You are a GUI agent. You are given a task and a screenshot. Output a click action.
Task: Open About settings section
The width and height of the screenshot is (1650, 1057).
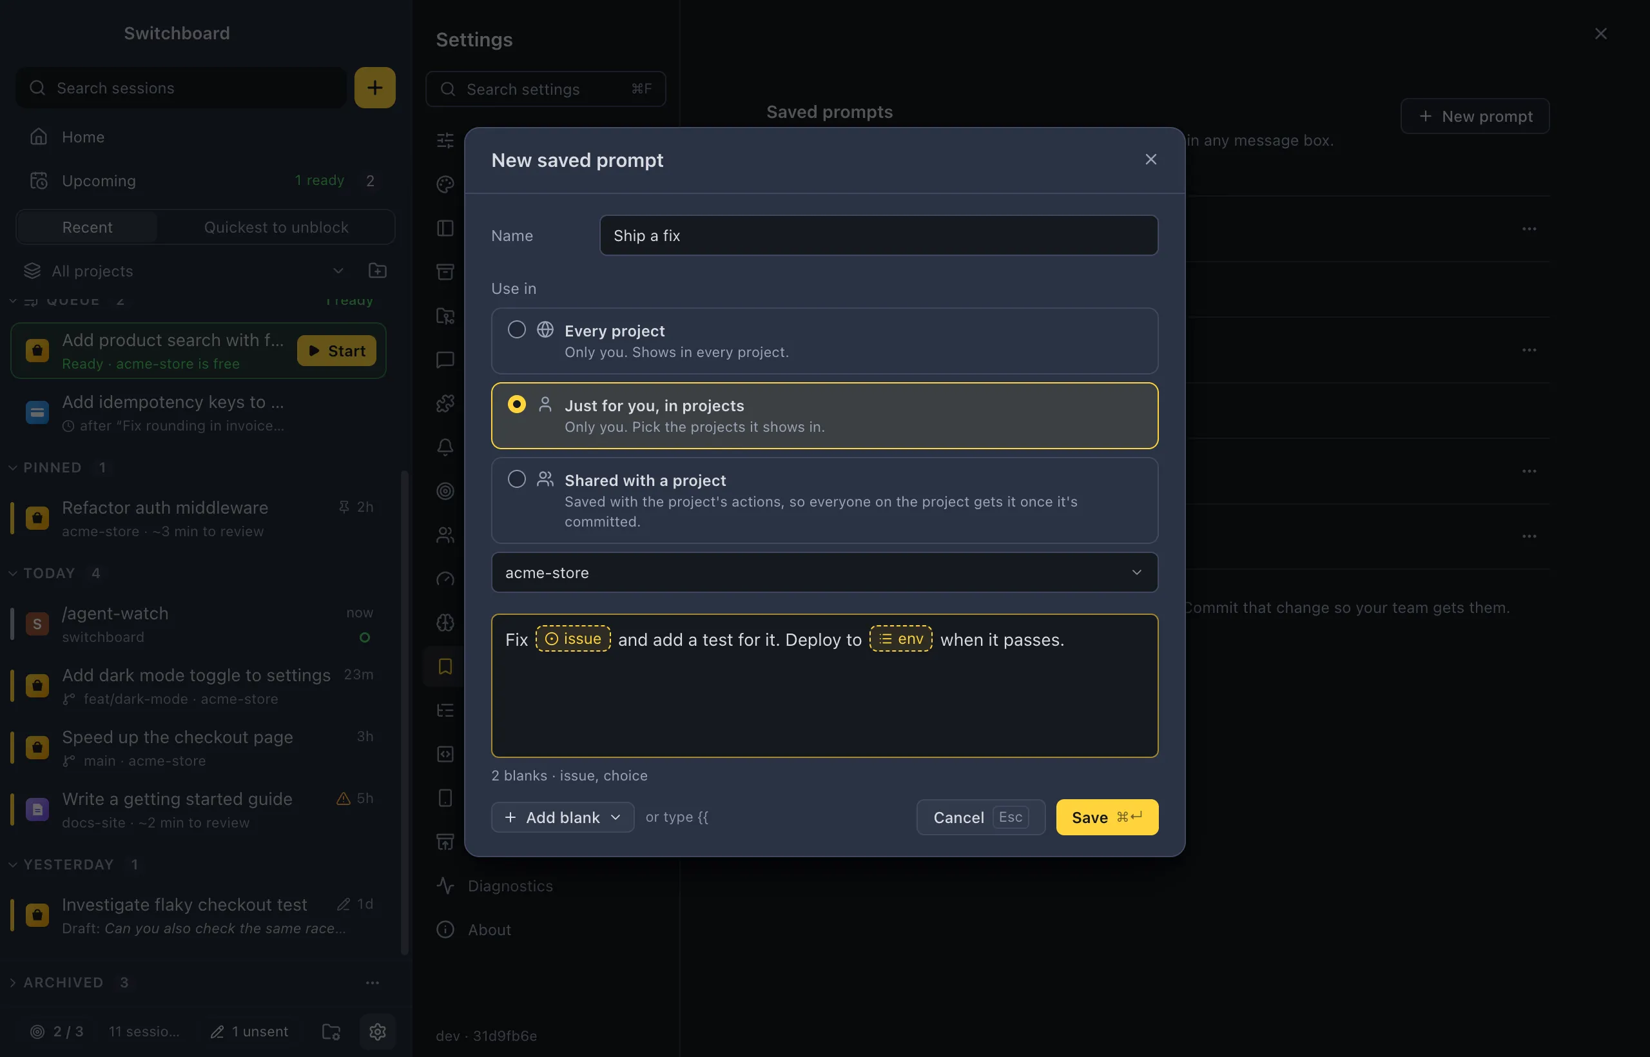click(489, 929)
